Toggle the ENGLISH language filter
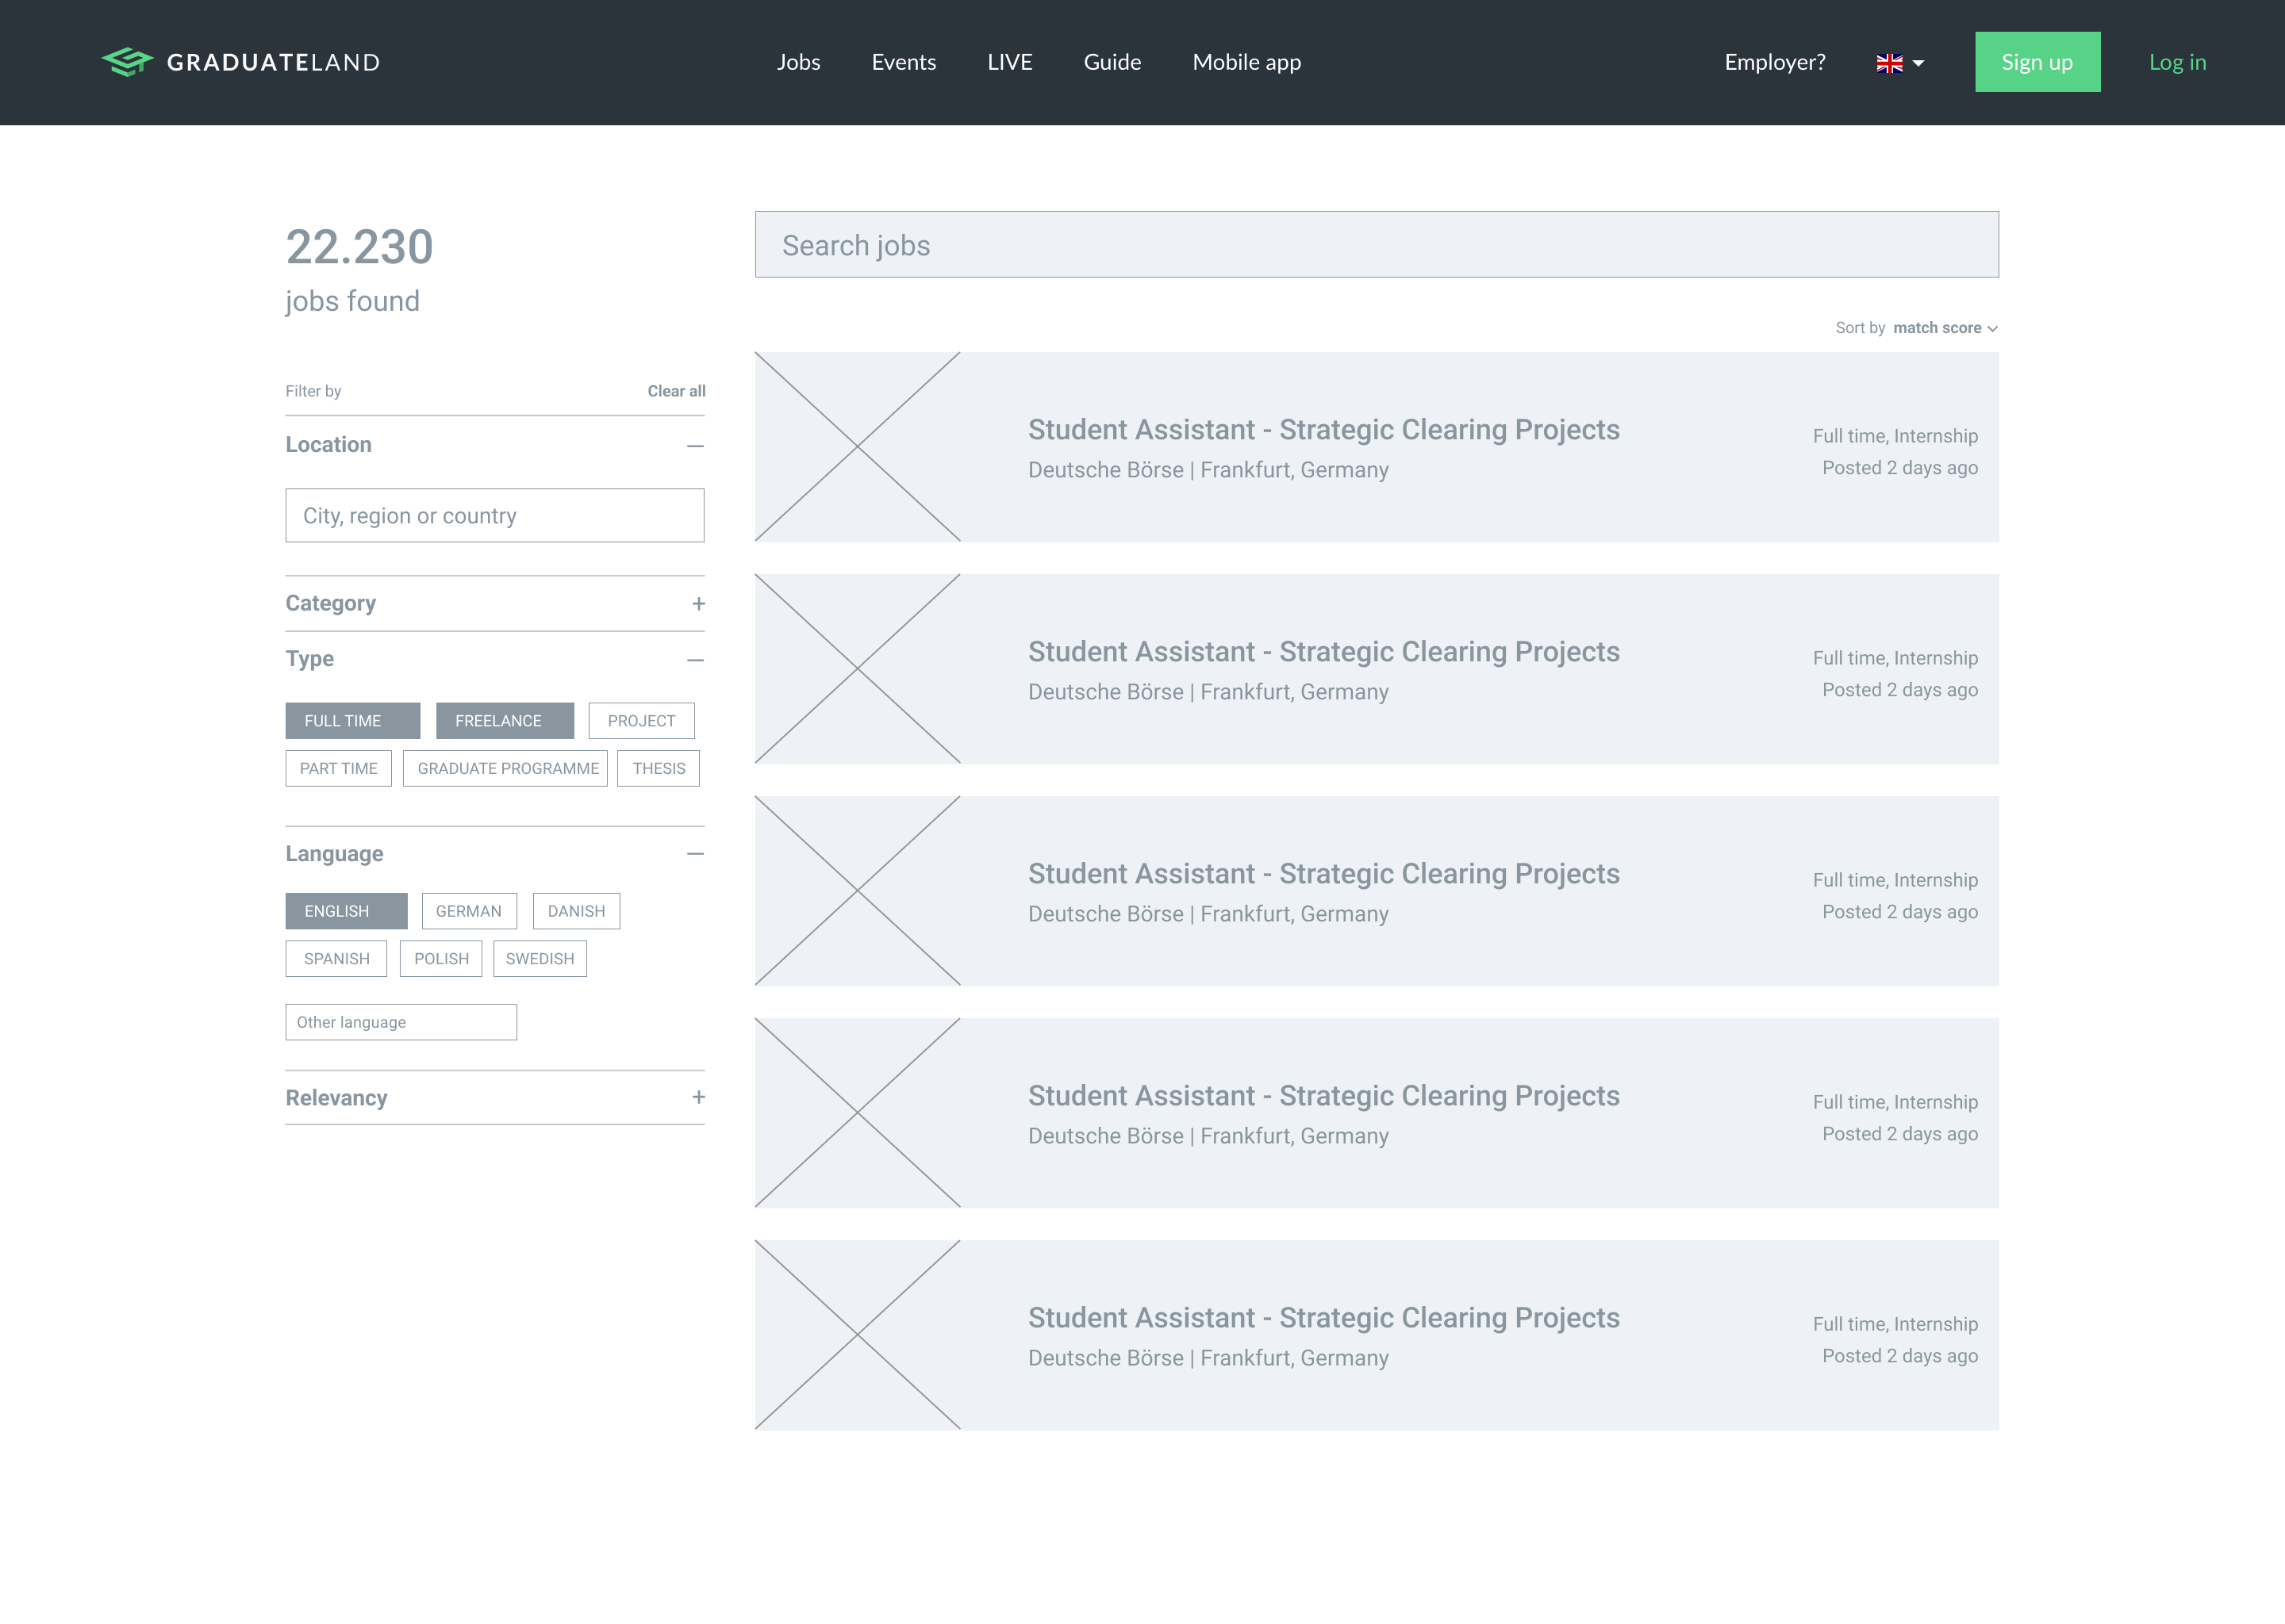Viewport: 2285px width, 1624px height. 346,911
